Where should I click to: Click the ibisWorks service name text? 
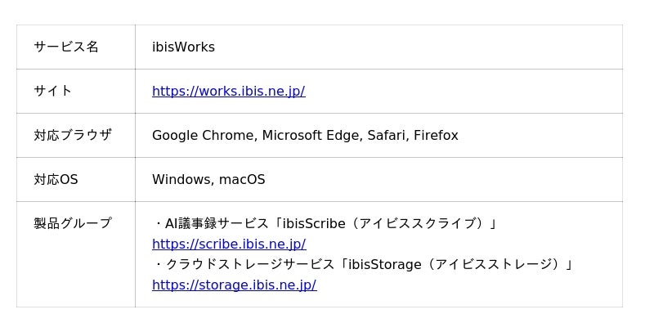(183, 47)
